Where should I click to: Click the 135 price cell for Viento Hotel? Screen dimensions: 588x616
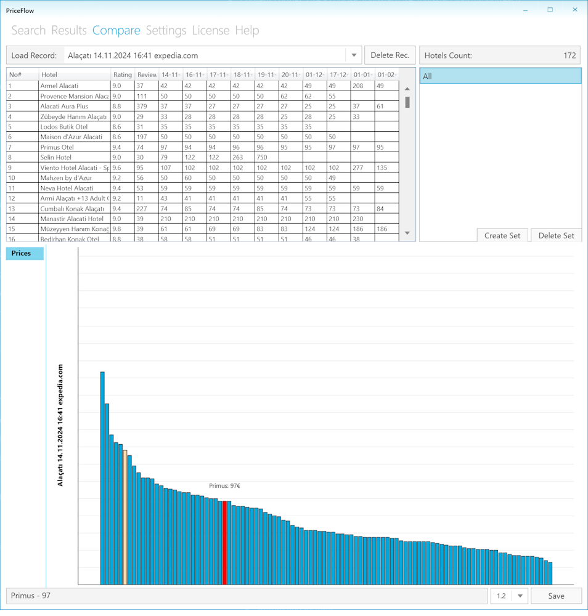click(386, 168)
